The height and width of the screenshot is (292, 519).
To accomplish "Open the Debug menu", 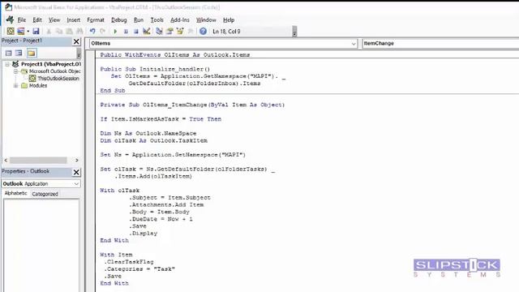I will pyautogui.click(x=119, y=19).
